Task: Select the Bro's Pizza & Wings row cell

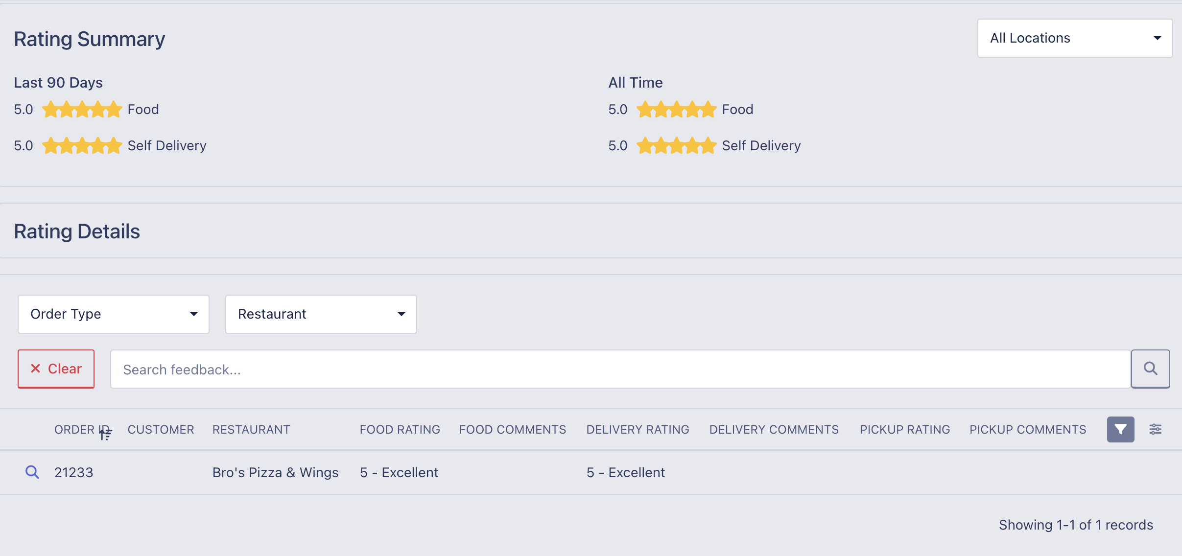Action: click(x=275, y=473)
